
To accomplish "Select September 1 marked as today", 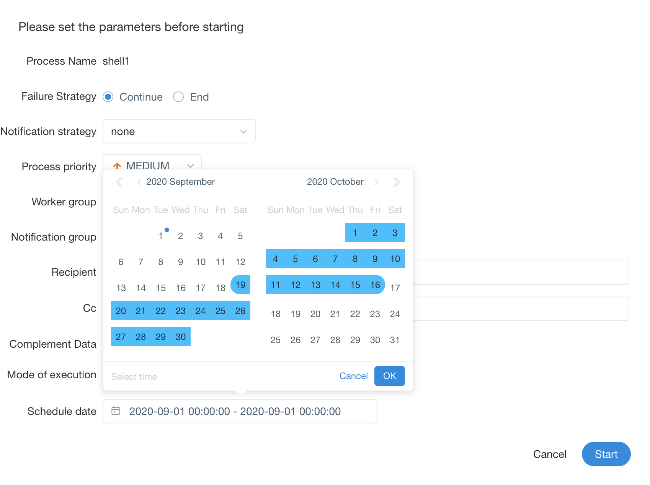I will (161, 236).
